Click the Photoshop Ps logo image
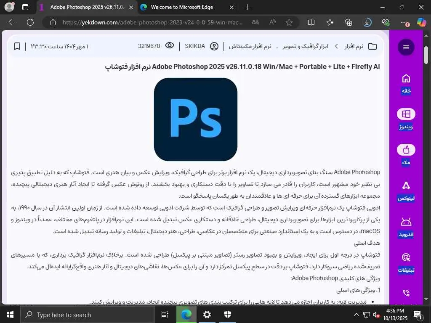Viewport: 431px width, 323px height. (x=195, y=119)
